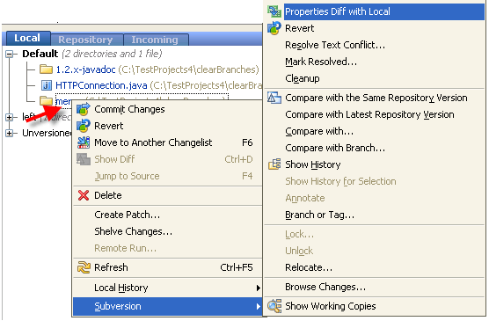This screenshot has width=489, height=321.
Task: Choose Create Patch... from the context menu
Action: 128,215
